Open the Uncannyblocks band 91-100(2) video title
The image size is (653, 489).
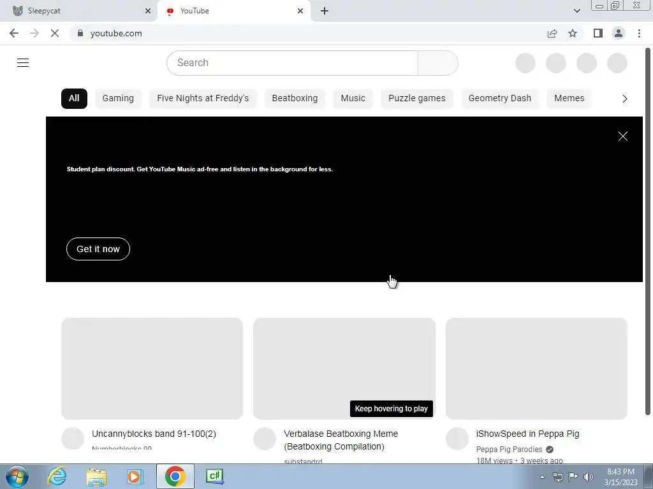[x=154, y=434]
